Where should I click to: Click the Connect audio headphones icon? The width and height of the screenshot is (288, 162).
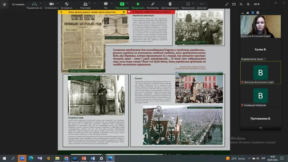[x=34, y=4]
